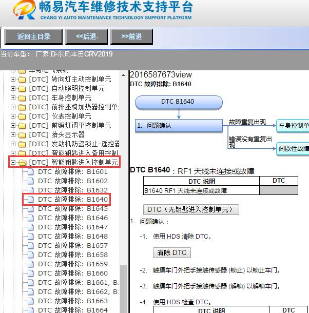Viewport: 309px width, 313px height.
Task: Go forward with the >>前进 button
Action: 131,37
